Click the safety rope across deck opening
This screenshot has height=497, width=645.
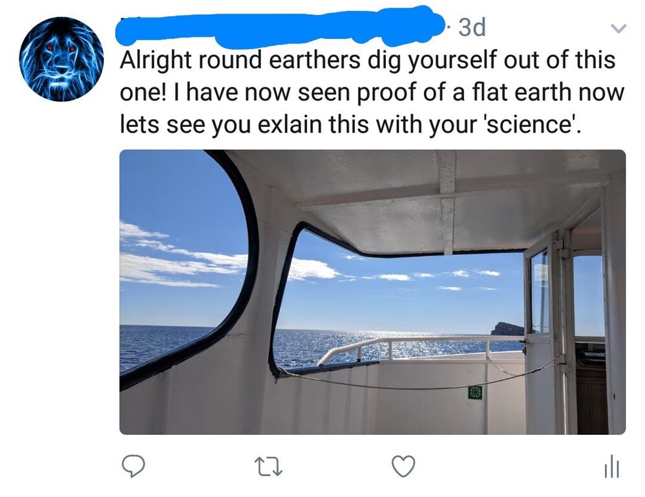pyautogui.click(x=419, y=379)
